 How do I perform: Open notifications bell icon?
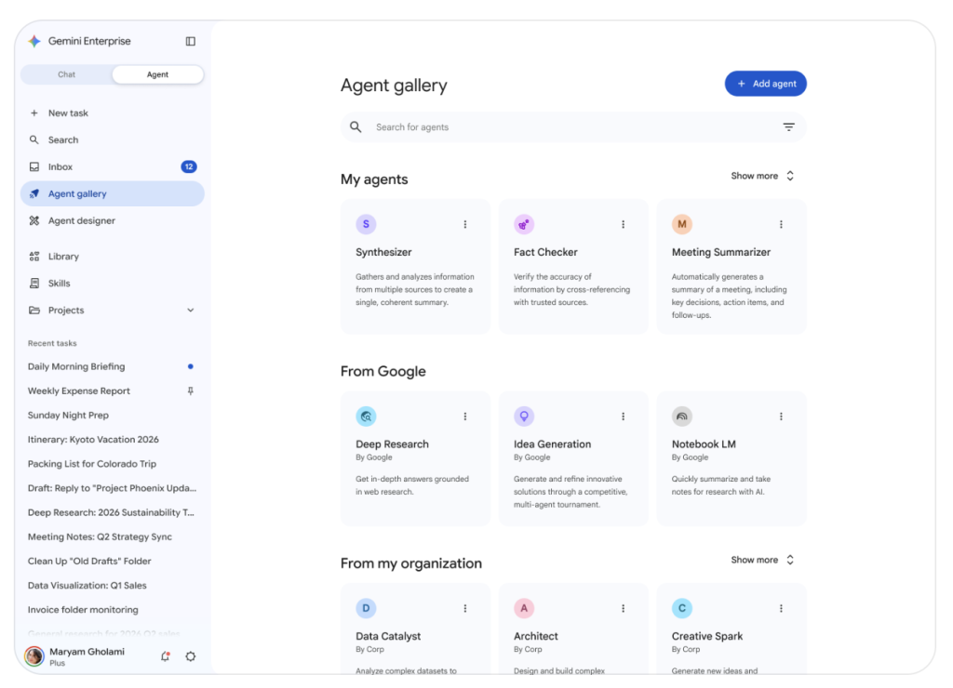click(166, 656)
